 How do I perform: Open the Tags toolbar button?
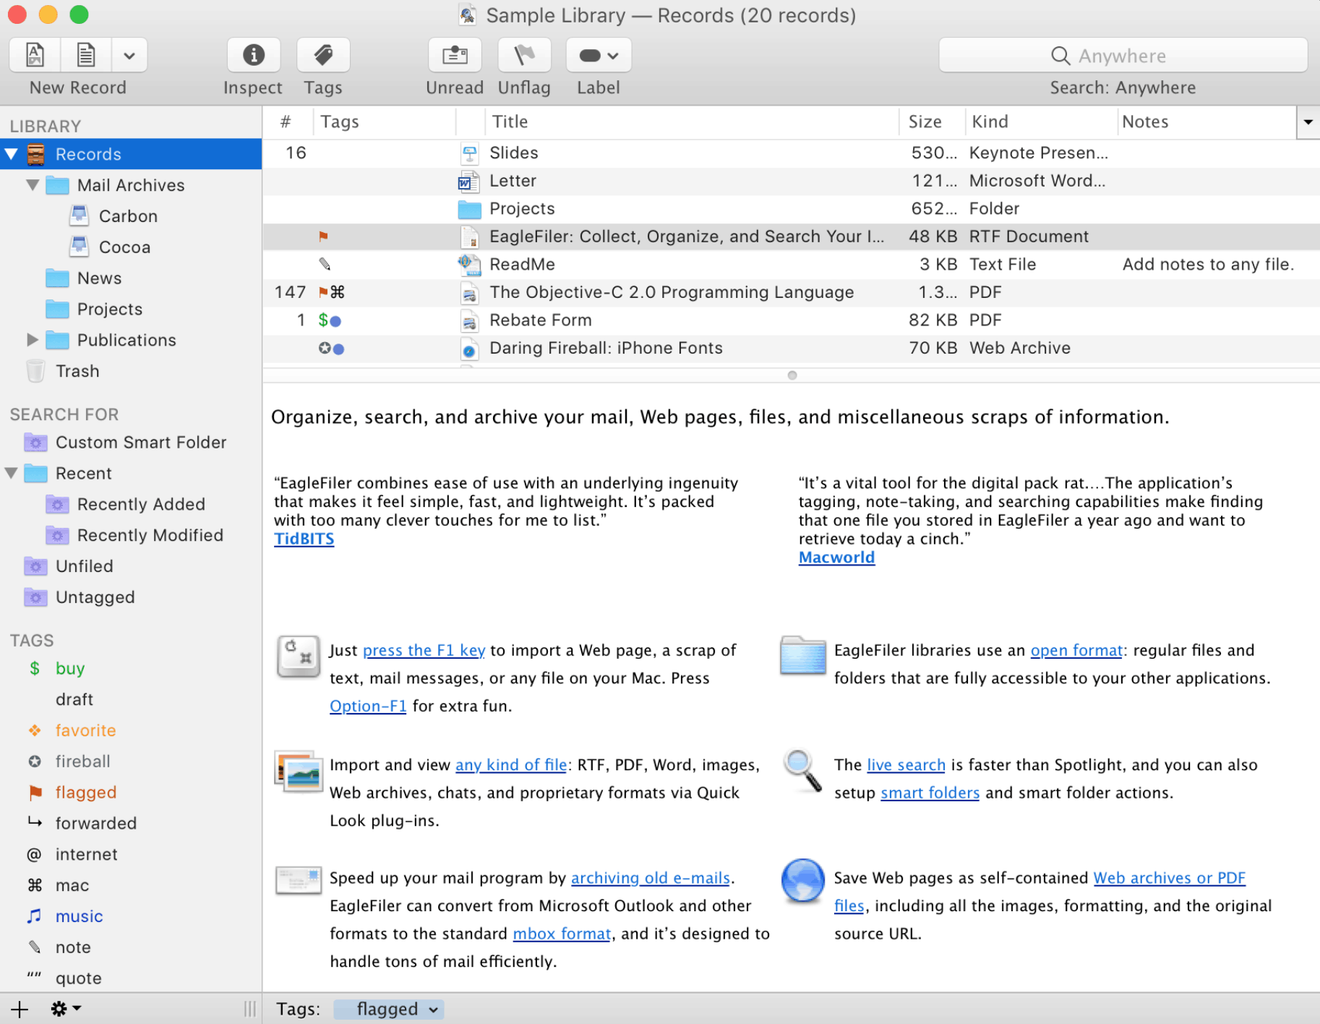point(323,55)
